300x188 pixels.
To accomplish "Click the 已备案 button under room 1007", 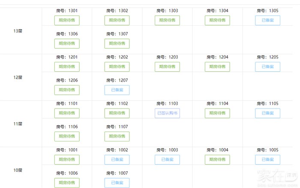I will tap(117, 183).
